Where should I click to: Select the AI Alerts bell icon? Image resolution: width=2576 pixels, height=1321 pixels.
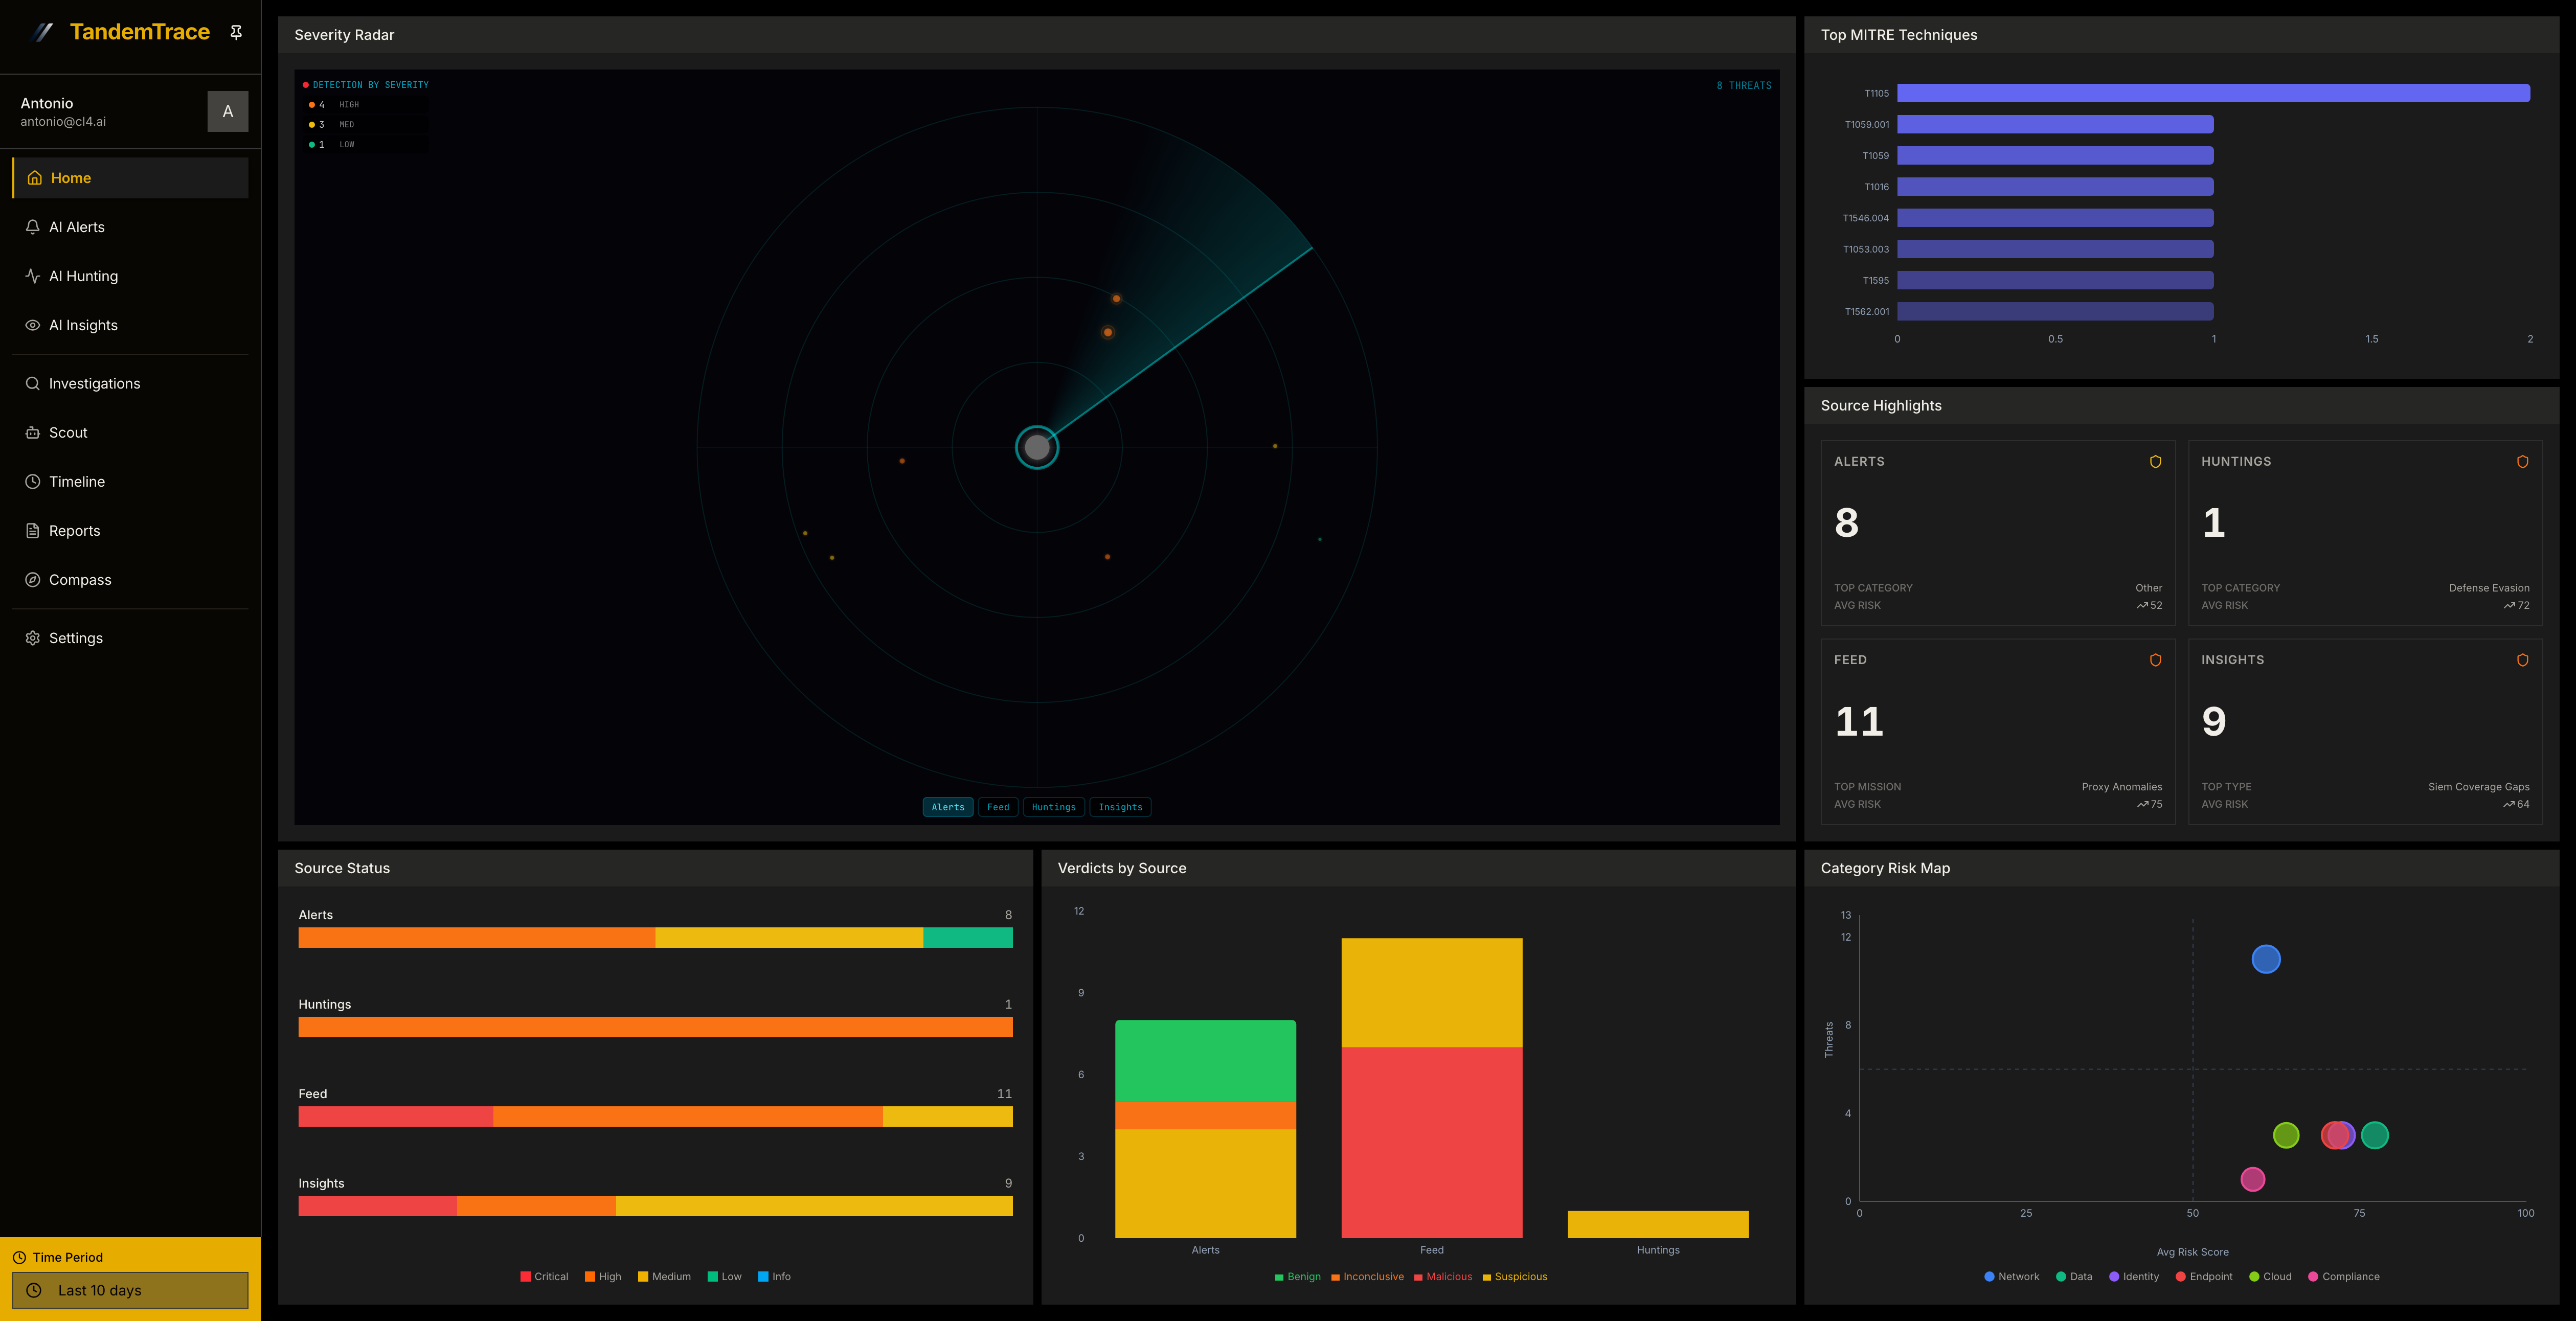click(33, 226)
